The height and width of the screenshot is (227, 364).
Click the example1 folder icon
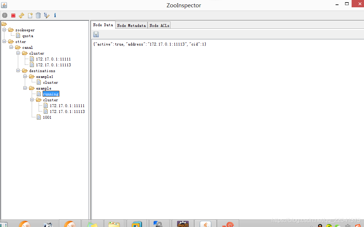point(32,77)
